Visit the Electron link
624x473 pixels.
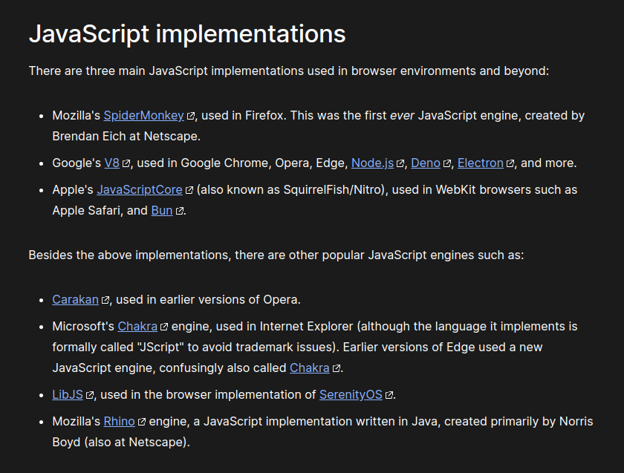(x=481, y=163)
